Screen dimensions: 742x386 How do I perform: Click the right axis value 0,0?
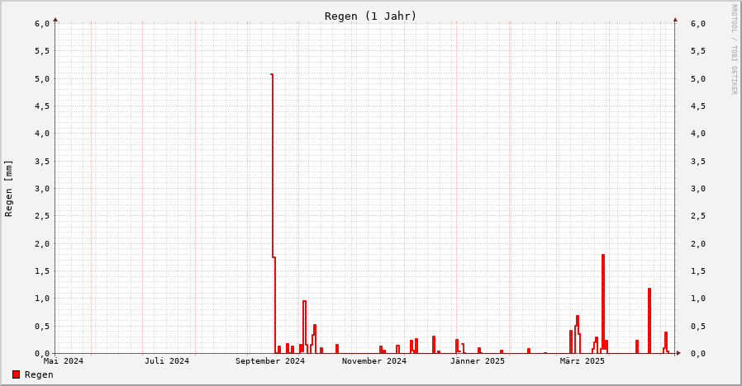pos(698,353)
